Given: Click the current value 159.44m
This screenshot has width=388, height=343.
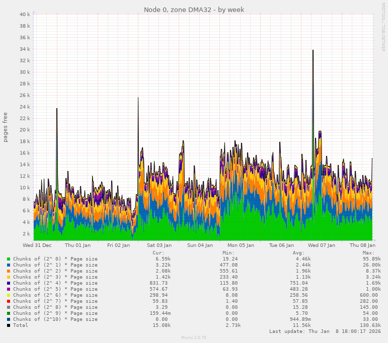Looking at the screenshot, I should point(160,313).
